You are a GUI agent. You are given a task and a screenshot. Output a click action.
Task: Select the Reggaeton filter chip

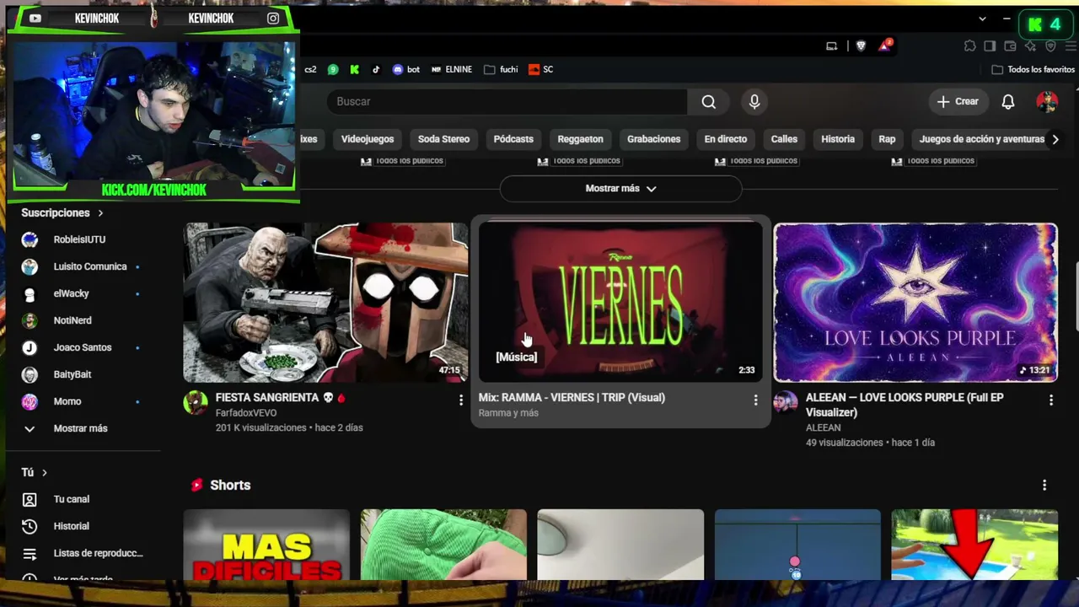(580, 139)
